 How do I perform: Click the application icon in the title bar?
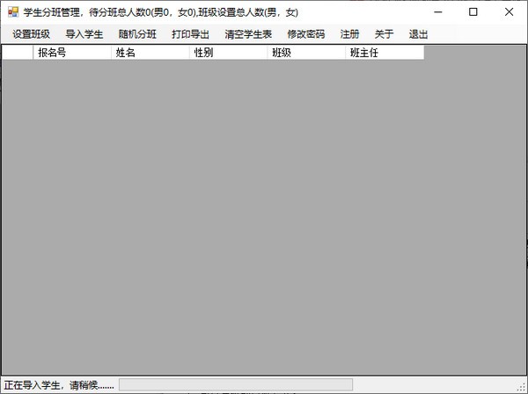[12, 12]
